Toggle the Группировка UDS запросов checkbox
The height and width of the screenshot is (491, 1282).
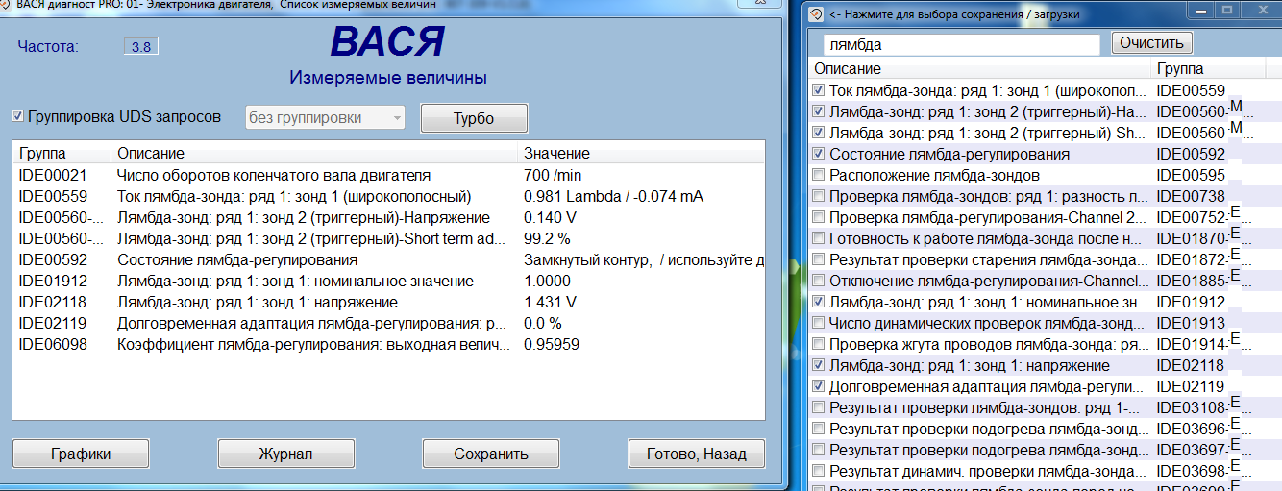[x=18, y=117]
